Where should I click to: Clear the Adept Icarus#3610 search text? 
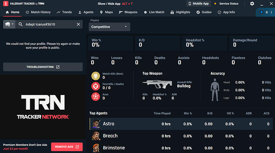click(x=78, y=24)
